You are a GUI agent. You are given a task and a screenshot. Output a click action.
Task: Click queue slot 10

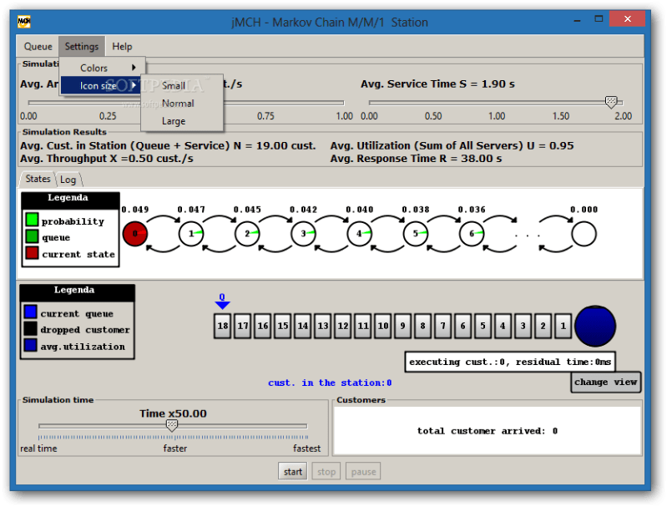coord(383,326)
